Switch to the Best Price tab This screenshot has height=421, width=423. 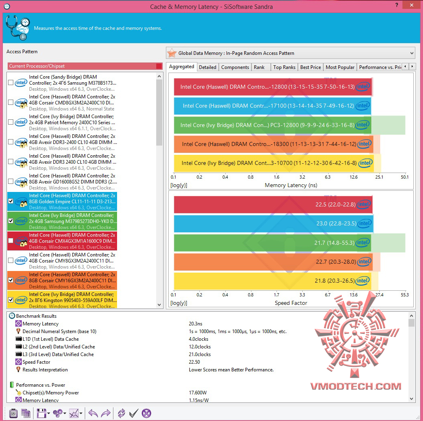pyautogui.click(x=310, y=67)
